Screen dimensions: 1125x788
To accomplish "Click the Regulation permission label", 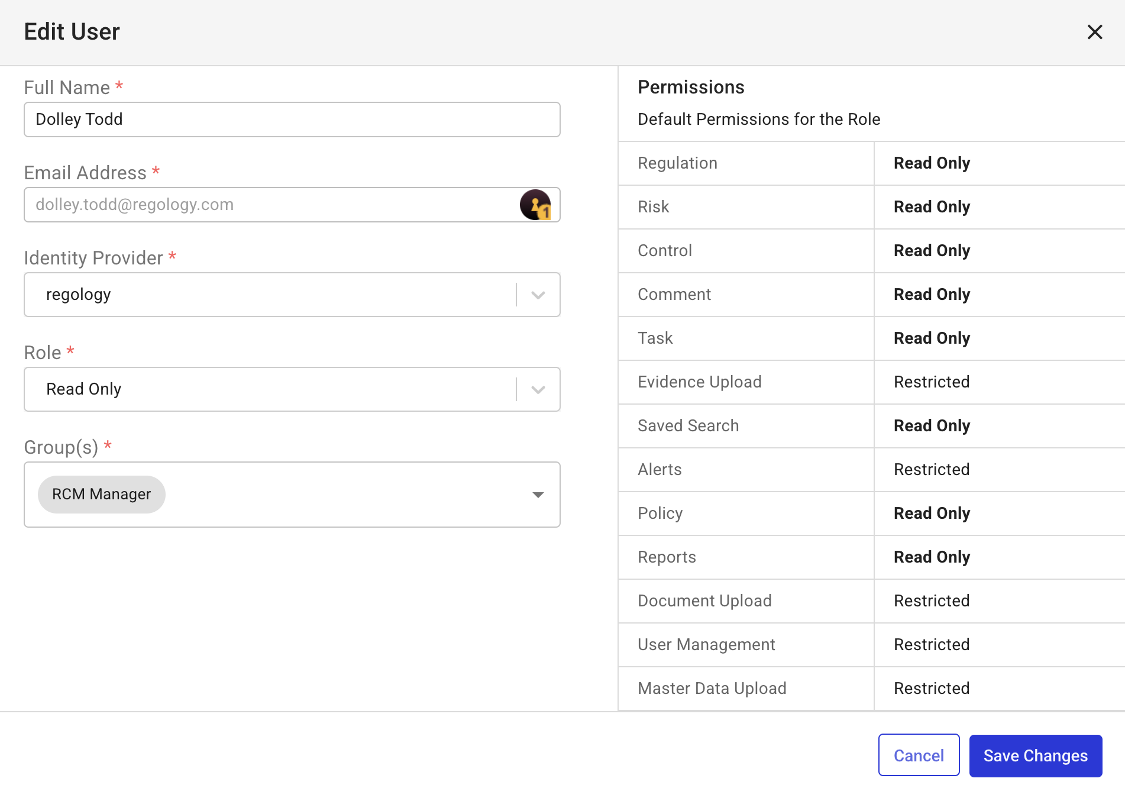I will click(677, 163).
